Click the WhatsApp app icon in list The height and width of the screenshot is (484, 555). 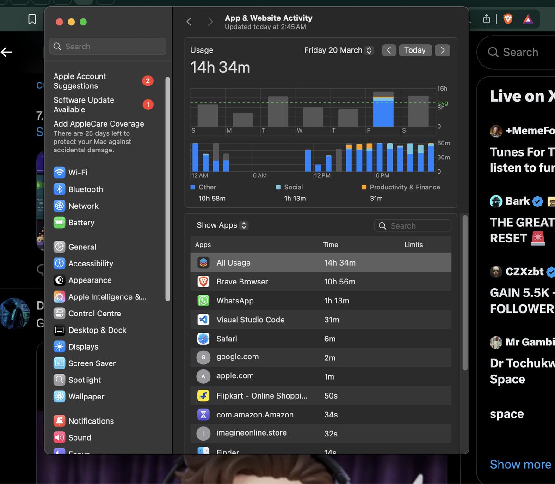pos(203,301)
